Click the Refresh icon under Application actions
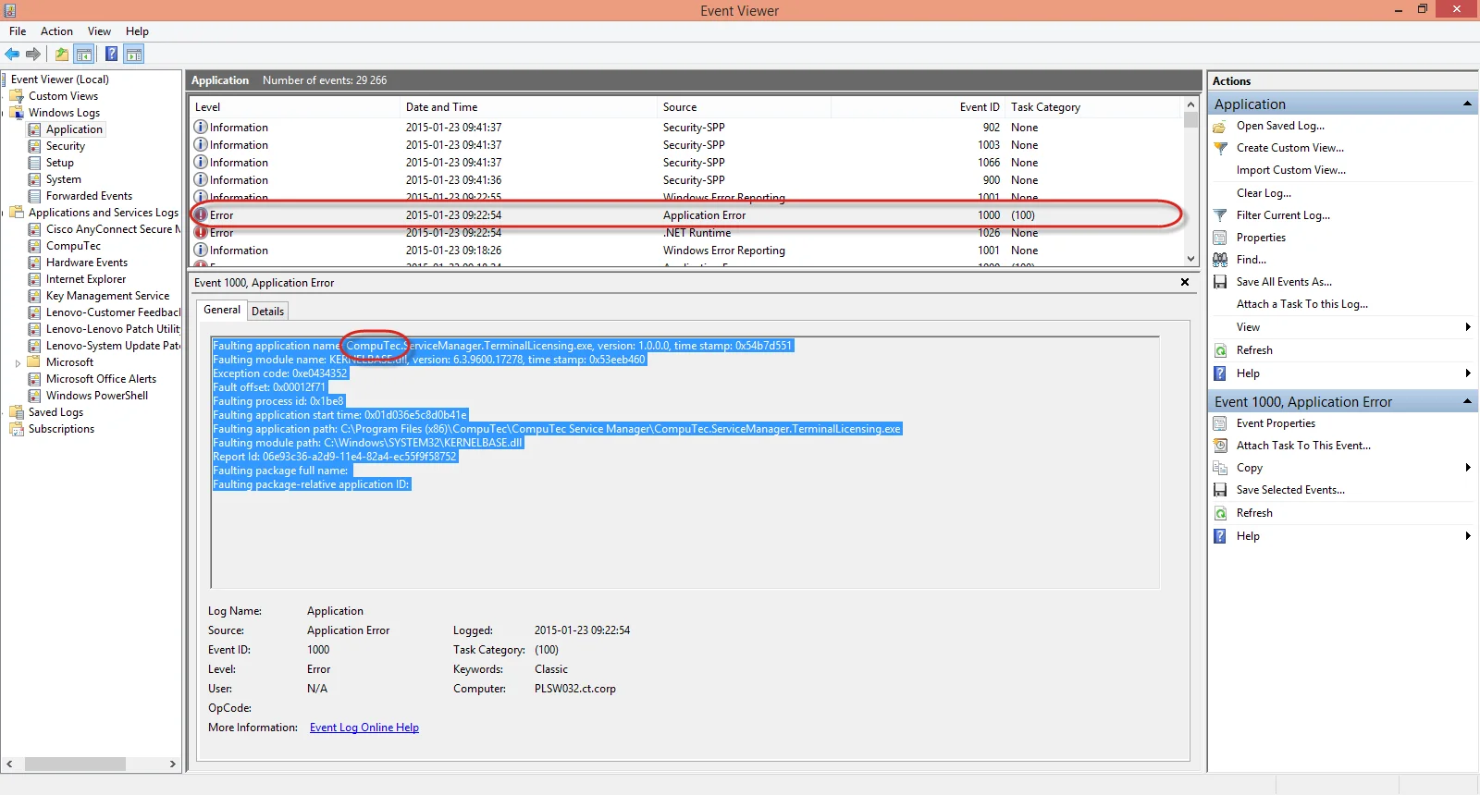This screenshot has height=795, width=1480. (1220, 350)
